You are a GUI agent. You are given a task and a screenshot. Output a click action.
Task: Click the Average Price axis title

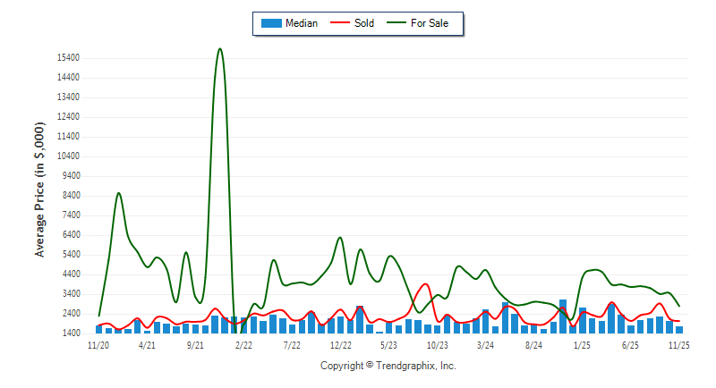pyautogui.click(x=40, y=196)
